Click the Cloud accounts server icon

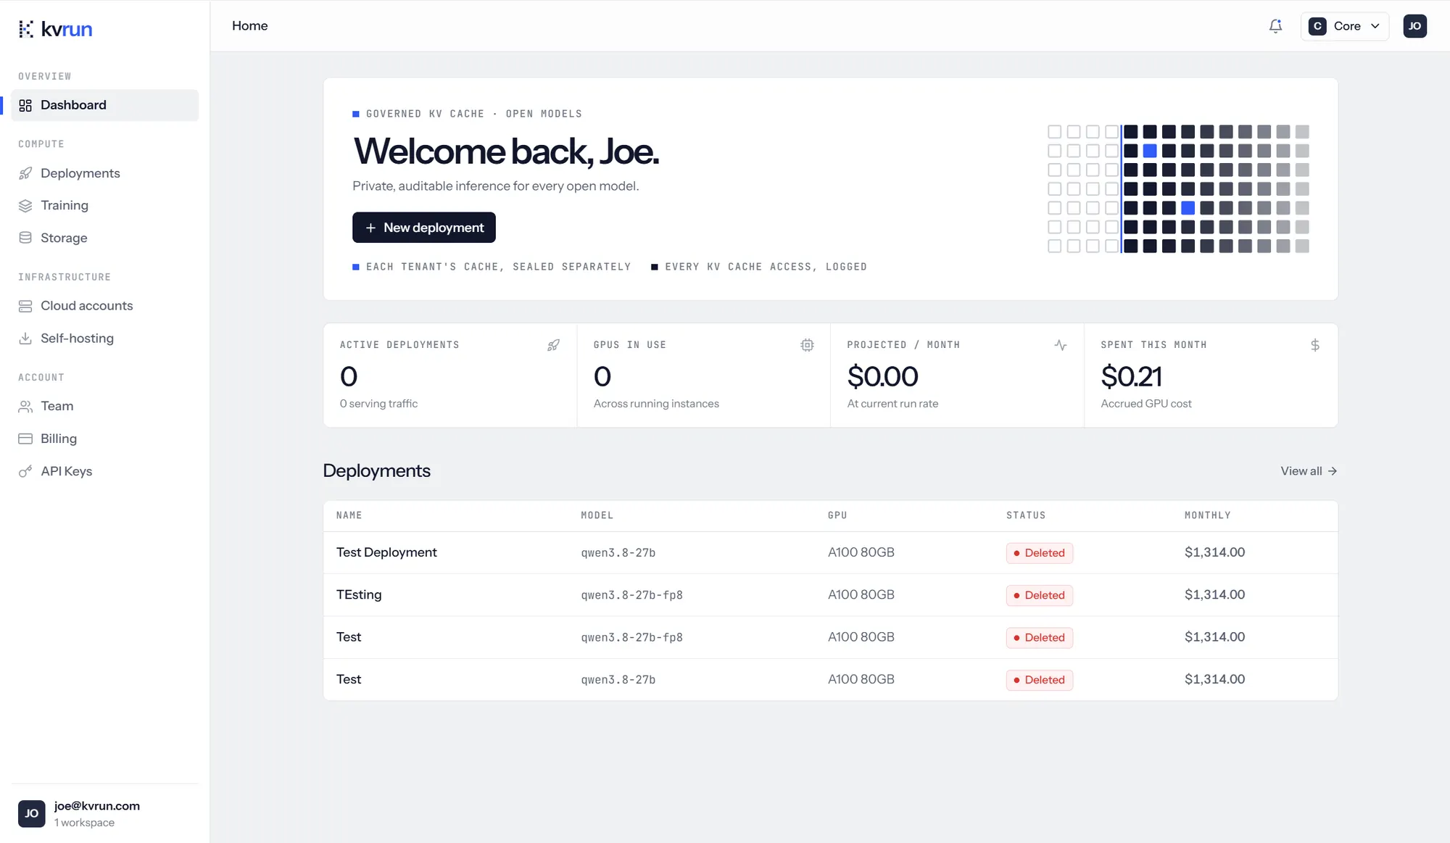[x=25, y=306]
